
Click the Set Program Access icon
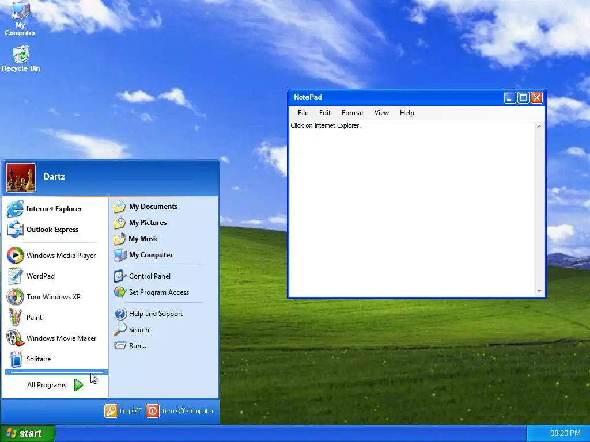coord(120,292)
